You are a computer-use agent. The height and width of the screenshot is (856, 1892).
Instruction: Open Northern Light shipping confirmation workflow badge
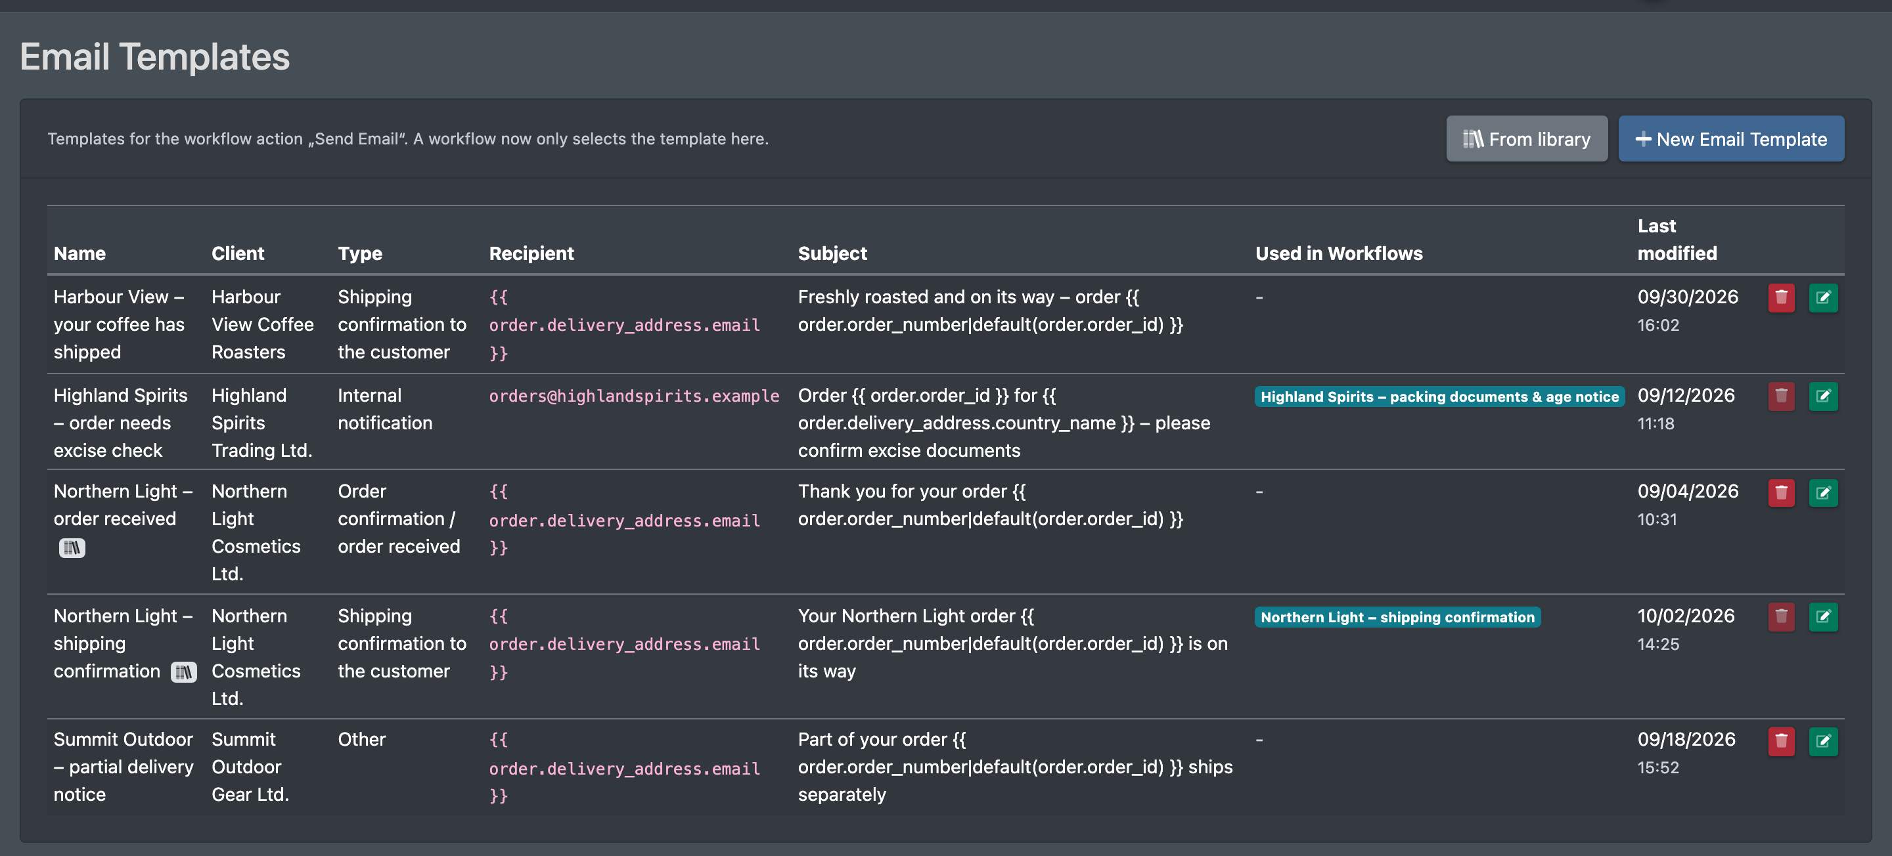pos(1397,618)
